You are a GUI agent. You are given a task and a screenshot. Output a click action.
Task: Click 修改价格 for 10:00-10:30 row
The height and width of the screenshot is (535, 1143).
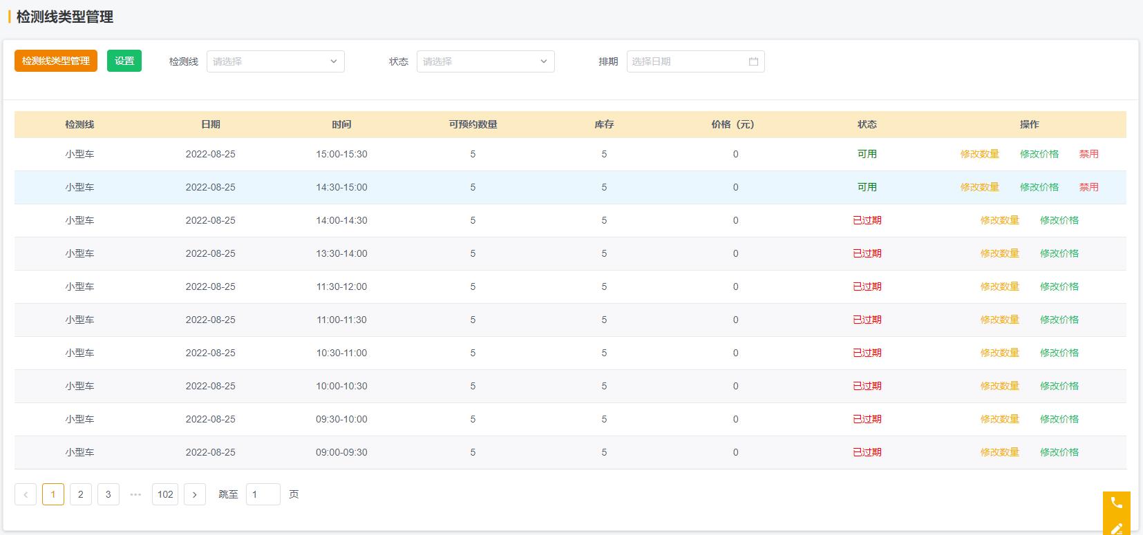point(1059,386)
